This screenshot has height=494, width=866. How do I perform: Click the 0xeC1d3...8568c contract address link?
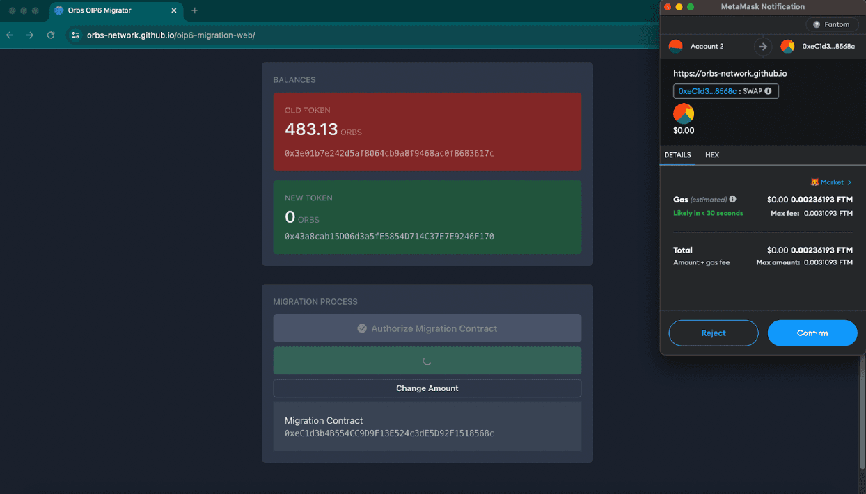[707, 91]
